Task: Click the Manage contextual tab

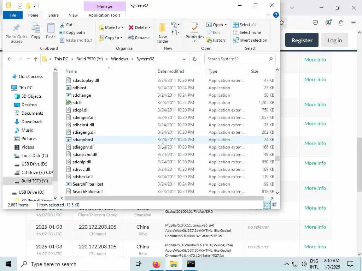Action: tap(105, 6)
